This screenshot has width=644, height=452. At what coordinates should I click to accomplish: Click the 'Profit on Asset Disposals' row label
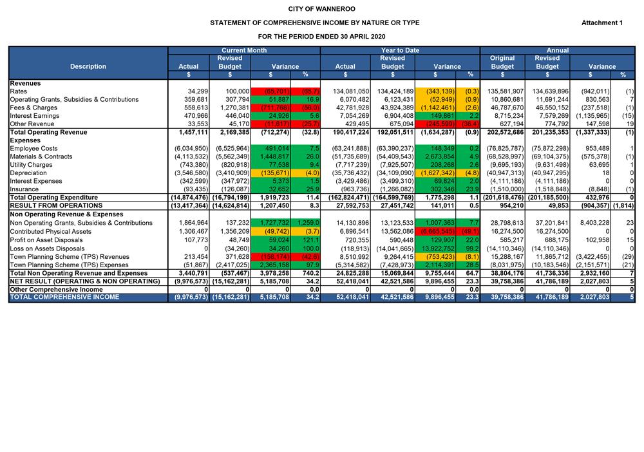pos(46,240)
